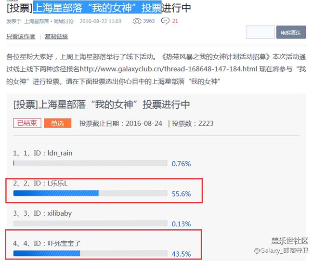Click the orange 单选 tag
Viewport: 313px width, 261px height.
pos(57,123)
